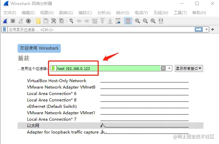The width and height of the screenshot is (219, 144).
Task: Open the 视图(V) menu
Action: [x=47, y=13]
